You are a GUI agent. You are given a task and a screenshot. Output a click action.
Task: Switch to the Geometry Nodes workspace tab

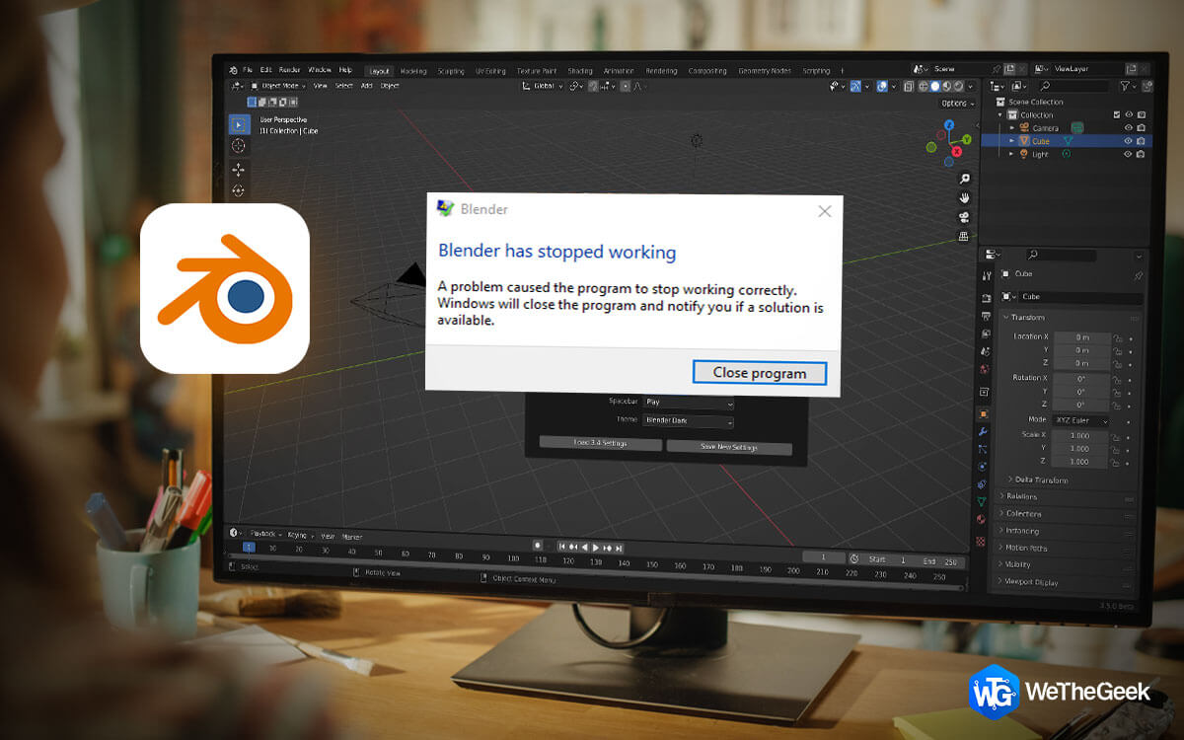pyautogui.click(x=765, y=71)
